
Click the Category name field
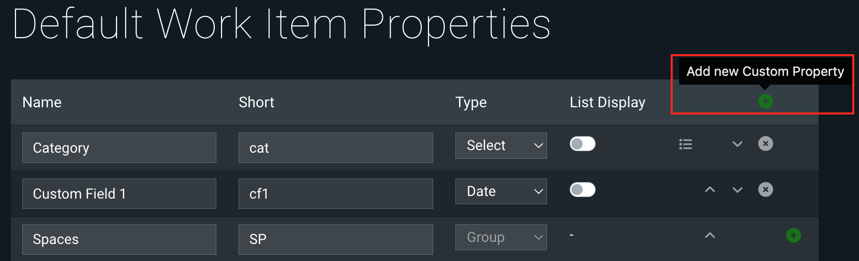[119, 148]
